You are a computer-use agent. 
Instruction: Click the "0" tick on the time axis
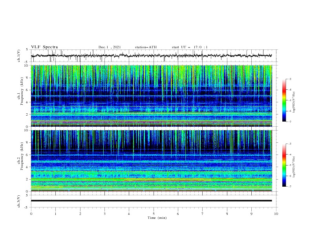(31, 214)
